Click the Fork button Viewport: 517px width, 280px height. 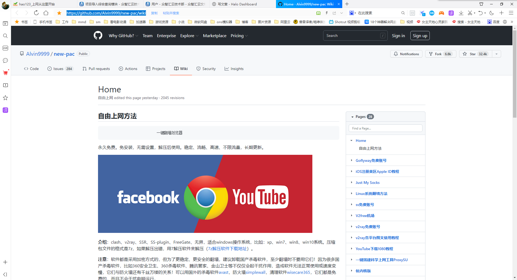441,54
